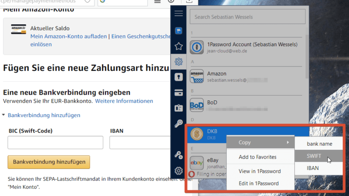Open the Logins keyhole icon
The image size is (349, 196).
click(x=179, y=77)
